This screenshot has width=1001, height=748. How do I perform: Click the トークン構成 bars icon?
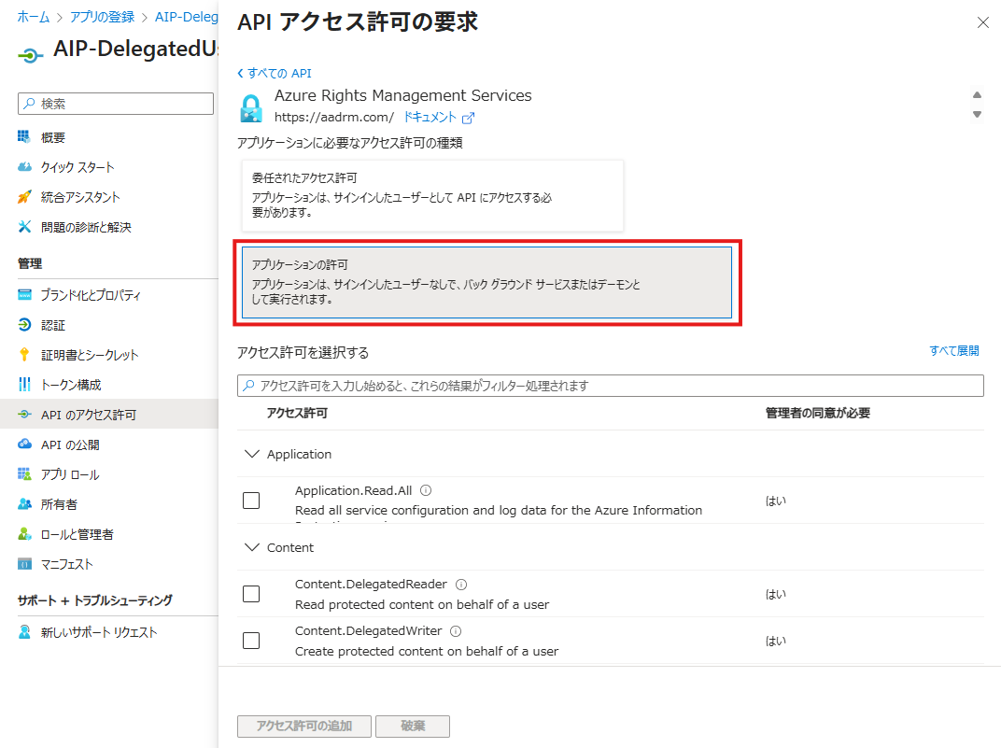[x=24, y=384]
